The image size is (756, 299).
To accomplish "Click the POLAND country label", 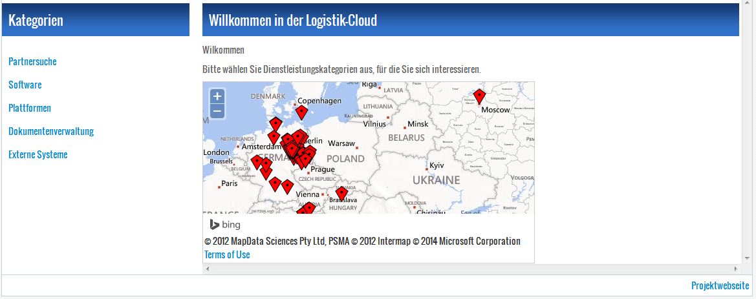I will tap(345, 158).
